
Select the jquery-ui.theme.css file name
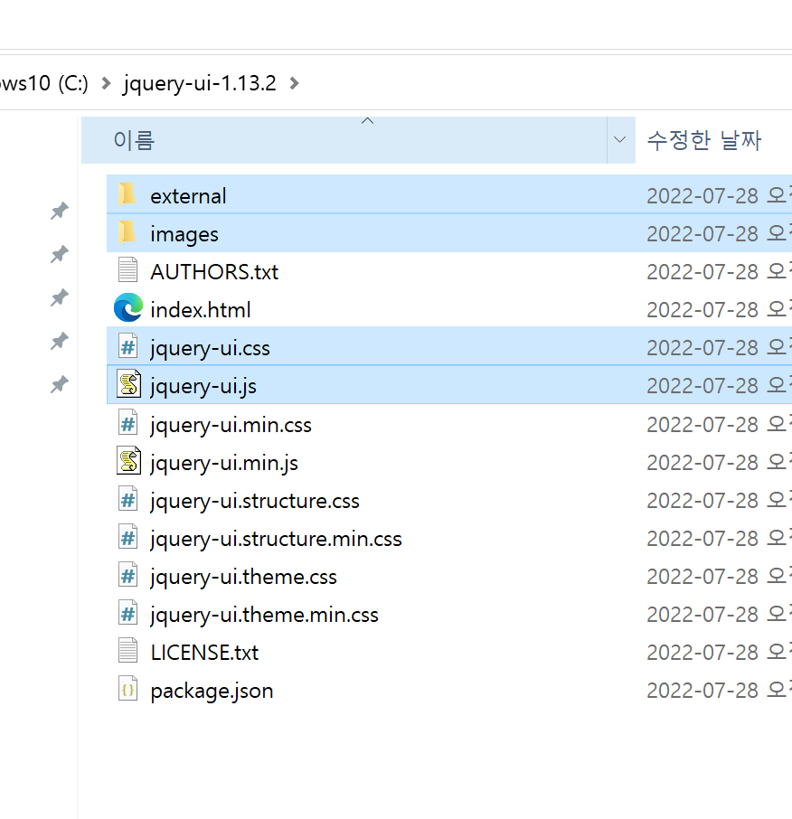point(243,577)
